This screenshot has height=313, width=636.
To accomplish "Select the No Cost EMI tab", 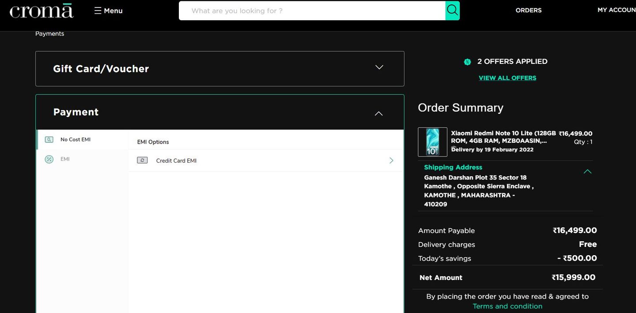I will point(76,140).
